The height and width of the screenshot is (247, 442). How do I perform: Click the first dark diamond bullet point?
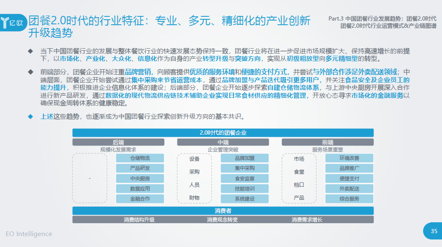(x=30, y=51)
